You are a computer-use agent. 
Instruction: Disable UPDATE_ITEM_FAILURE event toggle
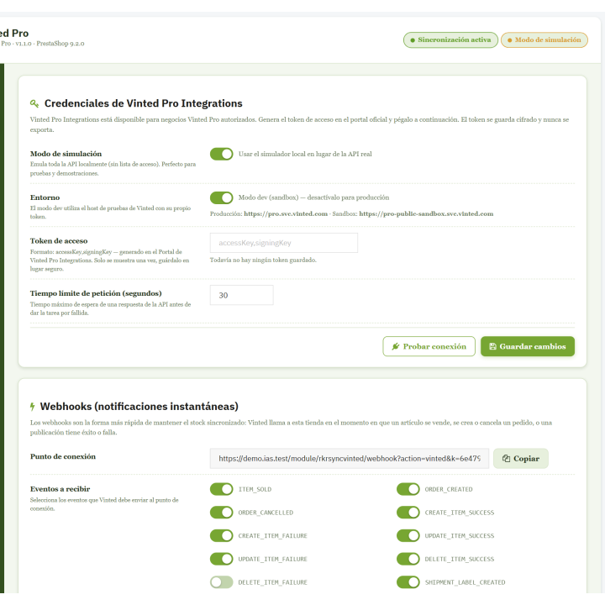point(222,559)
